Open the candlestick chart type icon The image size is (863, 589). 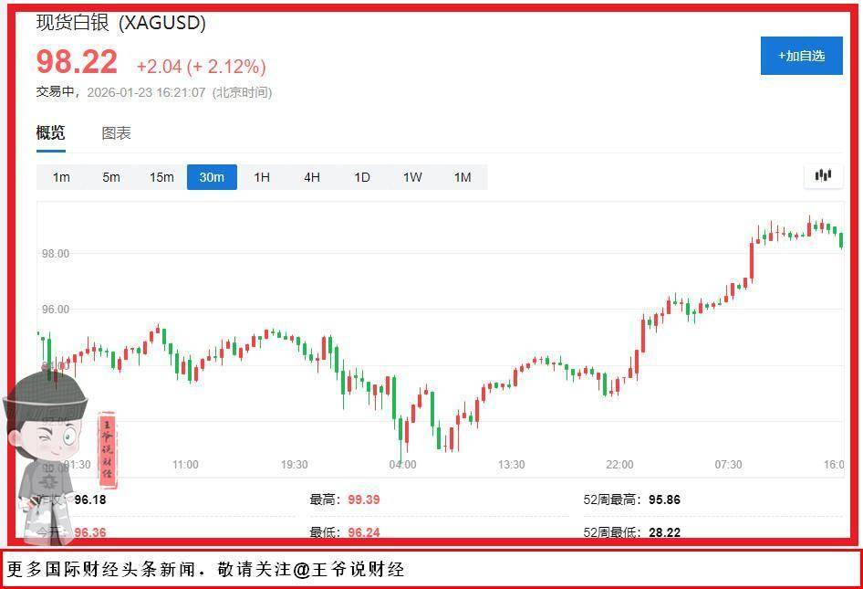[x=823, y=175]
